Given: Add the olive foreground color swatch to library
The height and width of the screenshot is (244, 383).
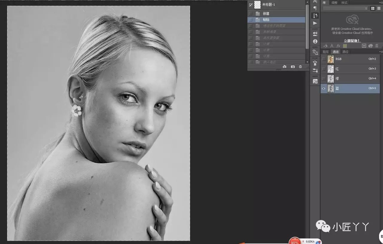Looking at the screenshot, I should click(345, 46).
